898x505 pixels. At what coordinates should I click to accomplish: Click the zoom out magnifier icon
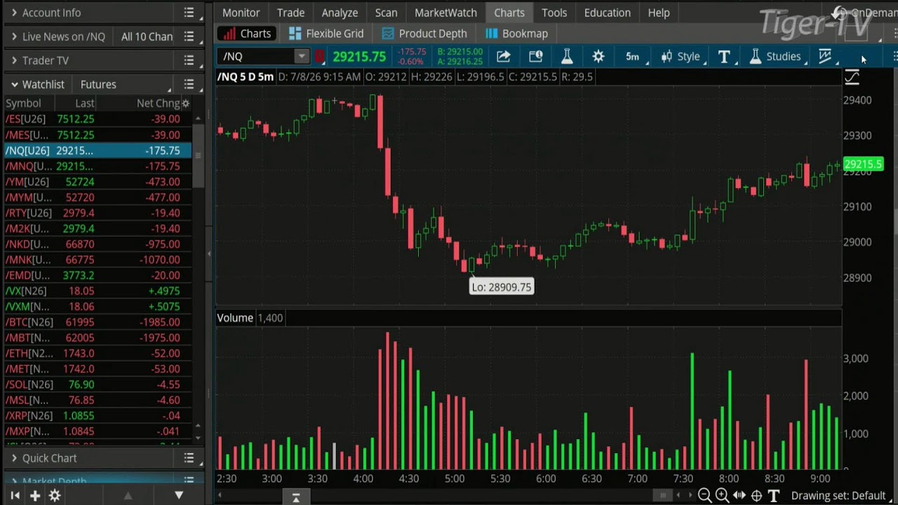[x=704, y=495]
